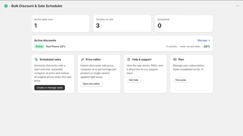The width and height of the screenshot is (243, 136).
Task: Open the three-dot more options menu
Action: point(238,6)
